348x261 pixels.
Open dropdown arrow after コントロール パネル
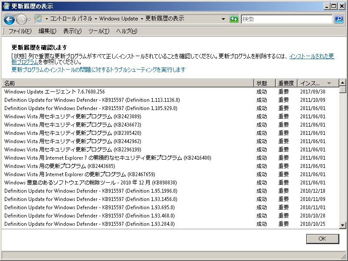click(x=96, y=19)
